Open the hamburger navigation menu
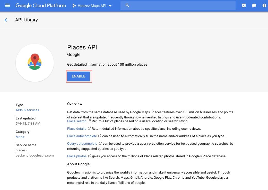Screen dimensions: 268x190 (7, 5)
